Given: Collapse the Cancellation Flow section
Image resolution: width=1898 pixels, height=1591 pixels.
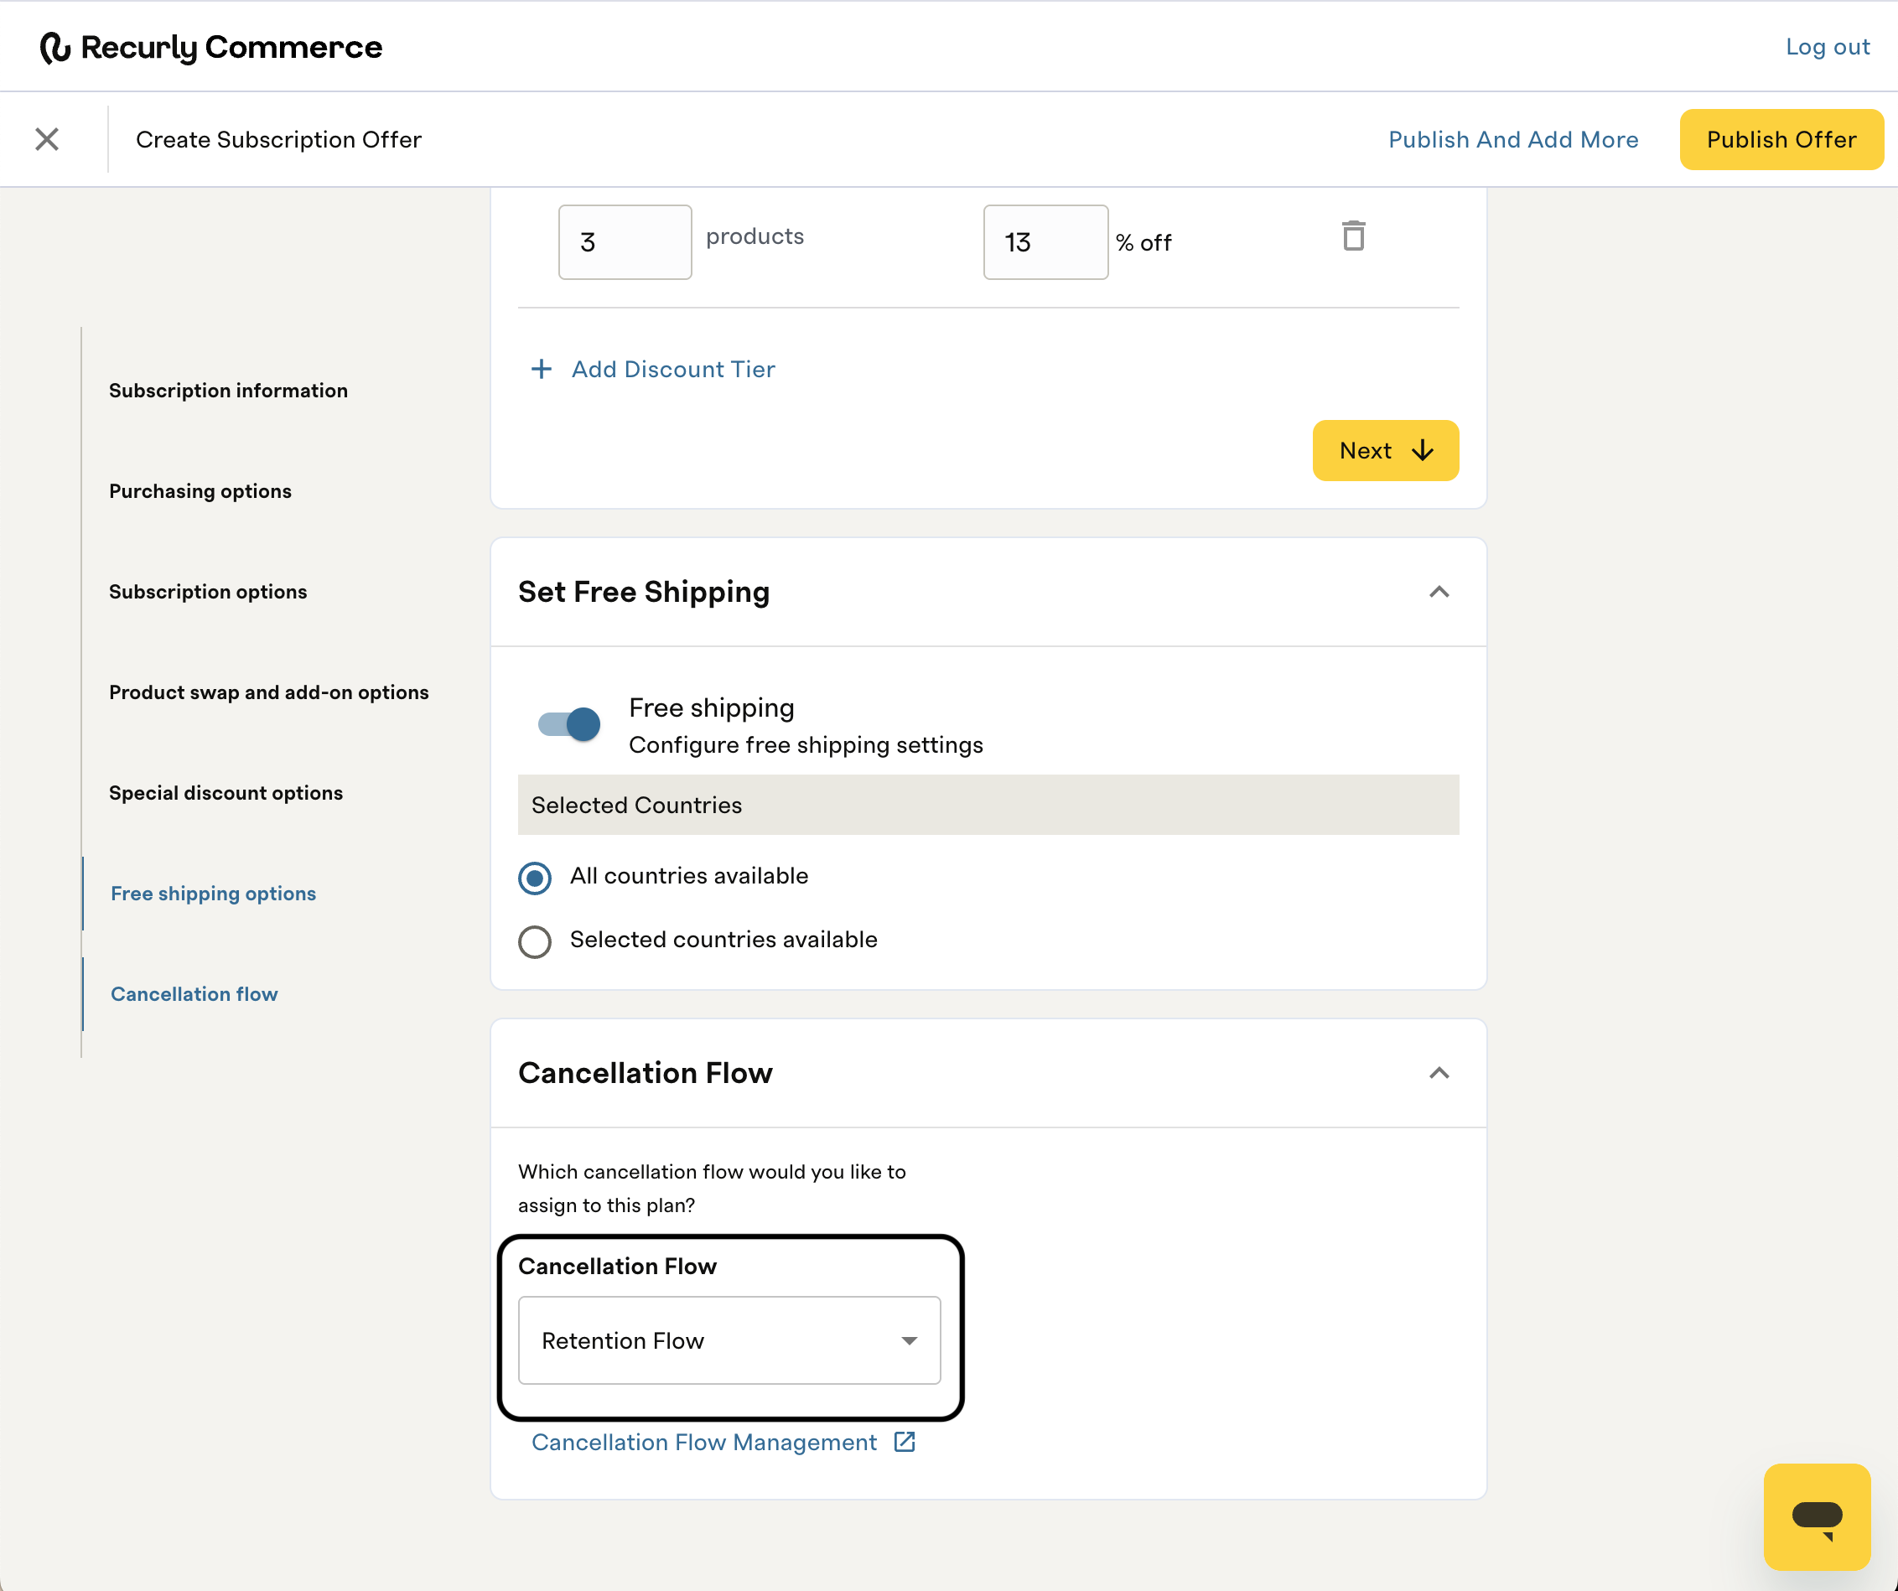Looking at the screenshot, I should click(x=1439, y=1072).
